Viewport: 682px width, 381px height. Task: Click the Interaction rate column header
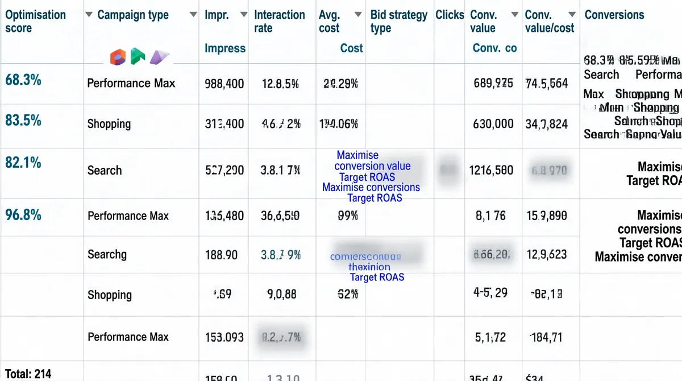279,21
